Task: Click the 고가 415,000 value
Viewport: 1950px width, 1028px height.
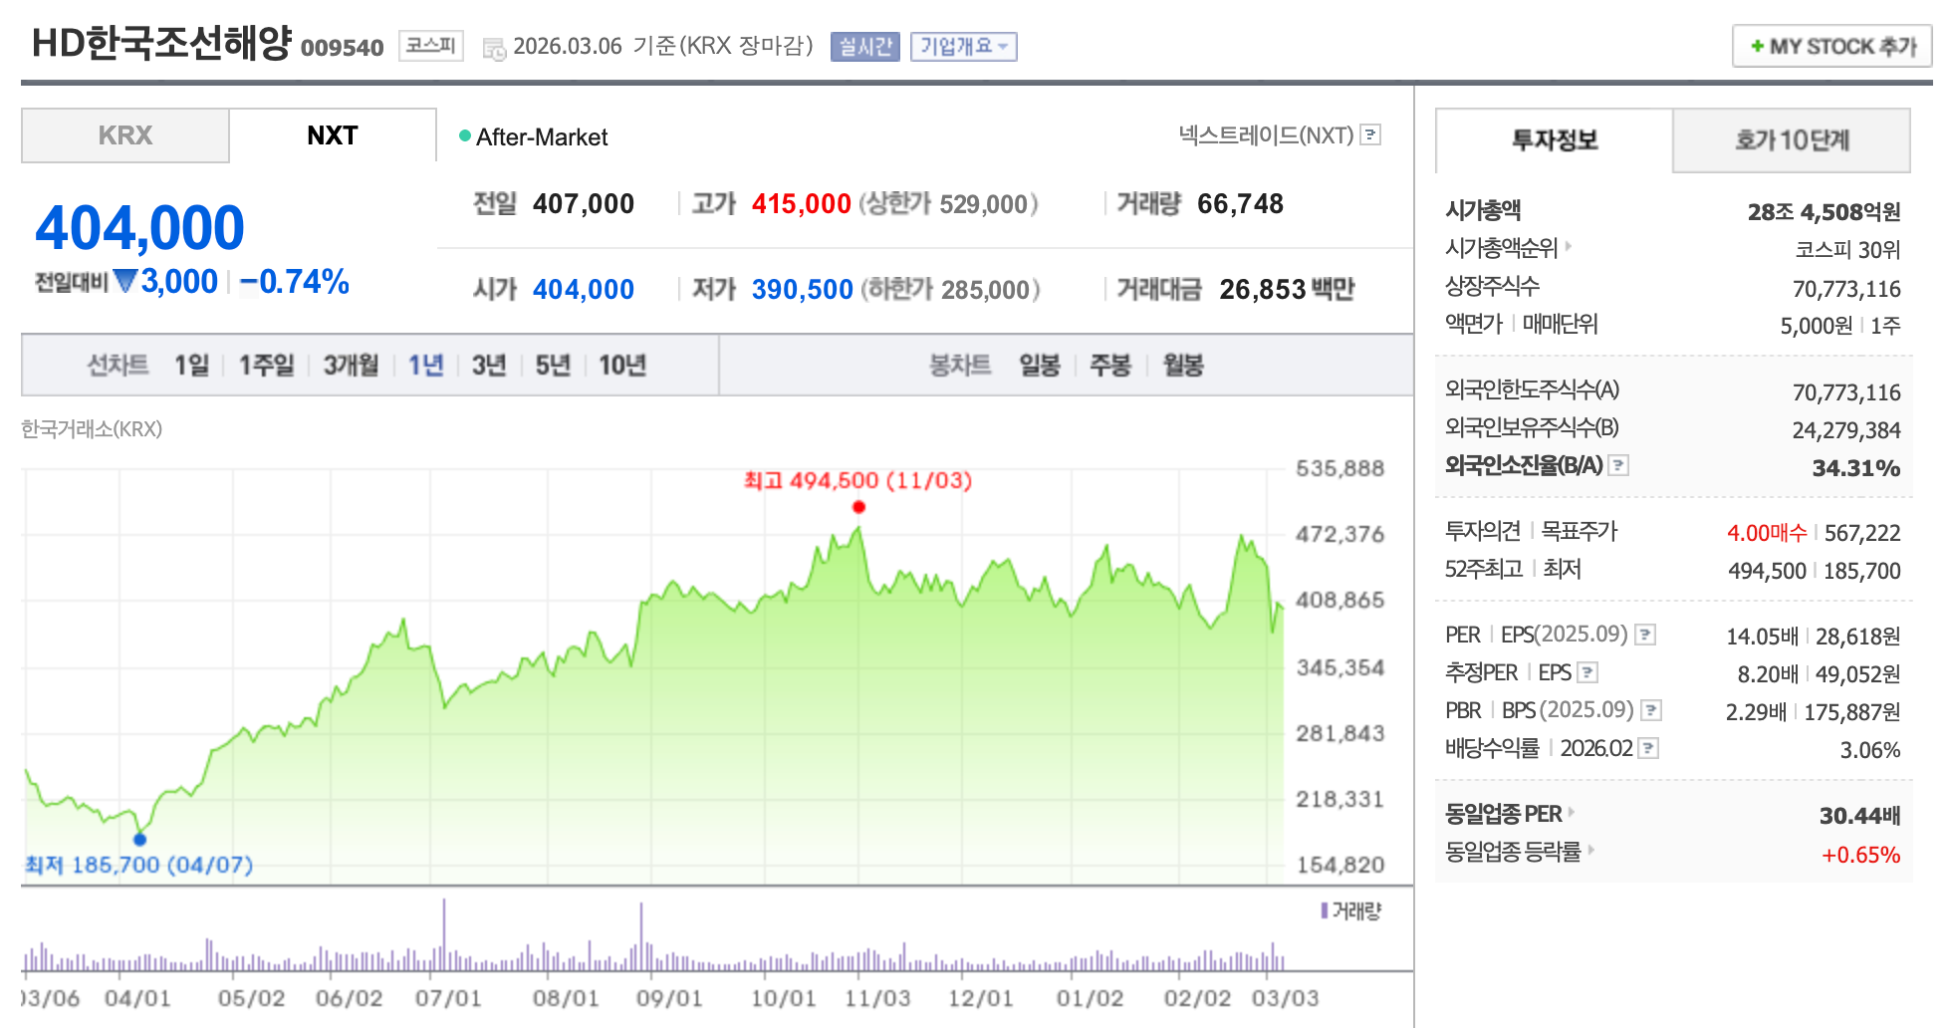Action: [x=802, y=204]
